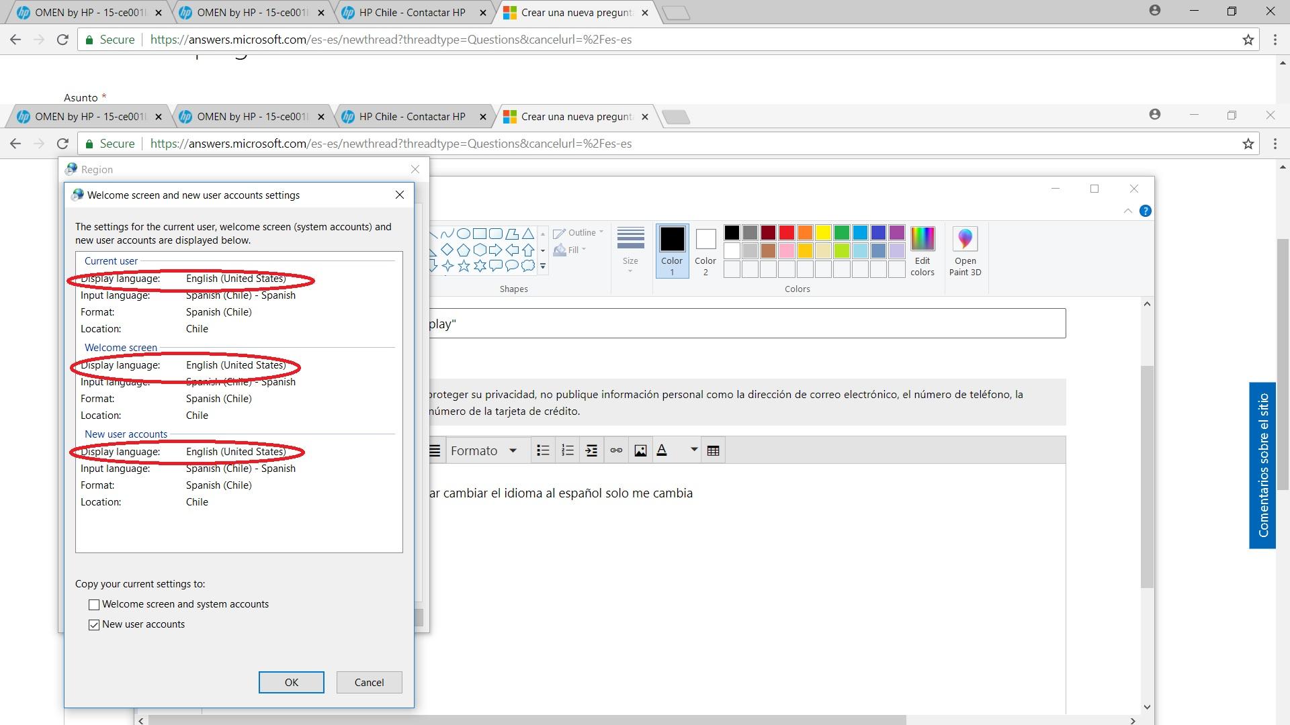
Task: Click the OK button in Region dialog
Action: click(x=291, y=682)
